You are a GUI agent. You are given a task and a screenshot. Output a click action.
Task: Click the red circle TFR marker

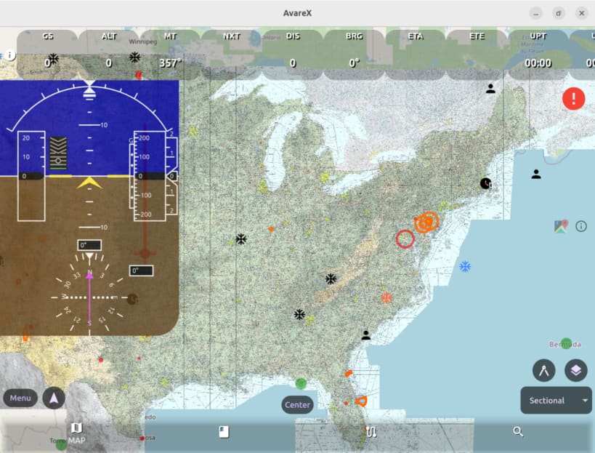pos(405,239)
